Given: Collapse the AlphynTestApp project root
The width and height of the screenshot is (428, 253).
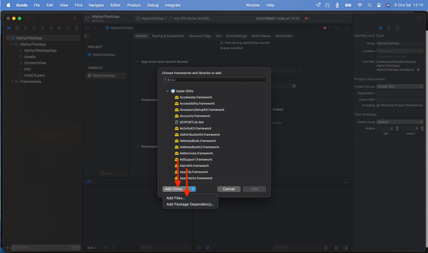Looking at the screenshot, I should pos(8,38).
